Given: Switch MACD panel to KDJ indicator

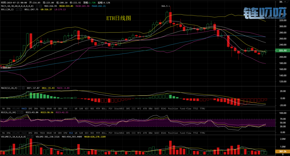Looking at the screenshot, I should coord(87,109).
